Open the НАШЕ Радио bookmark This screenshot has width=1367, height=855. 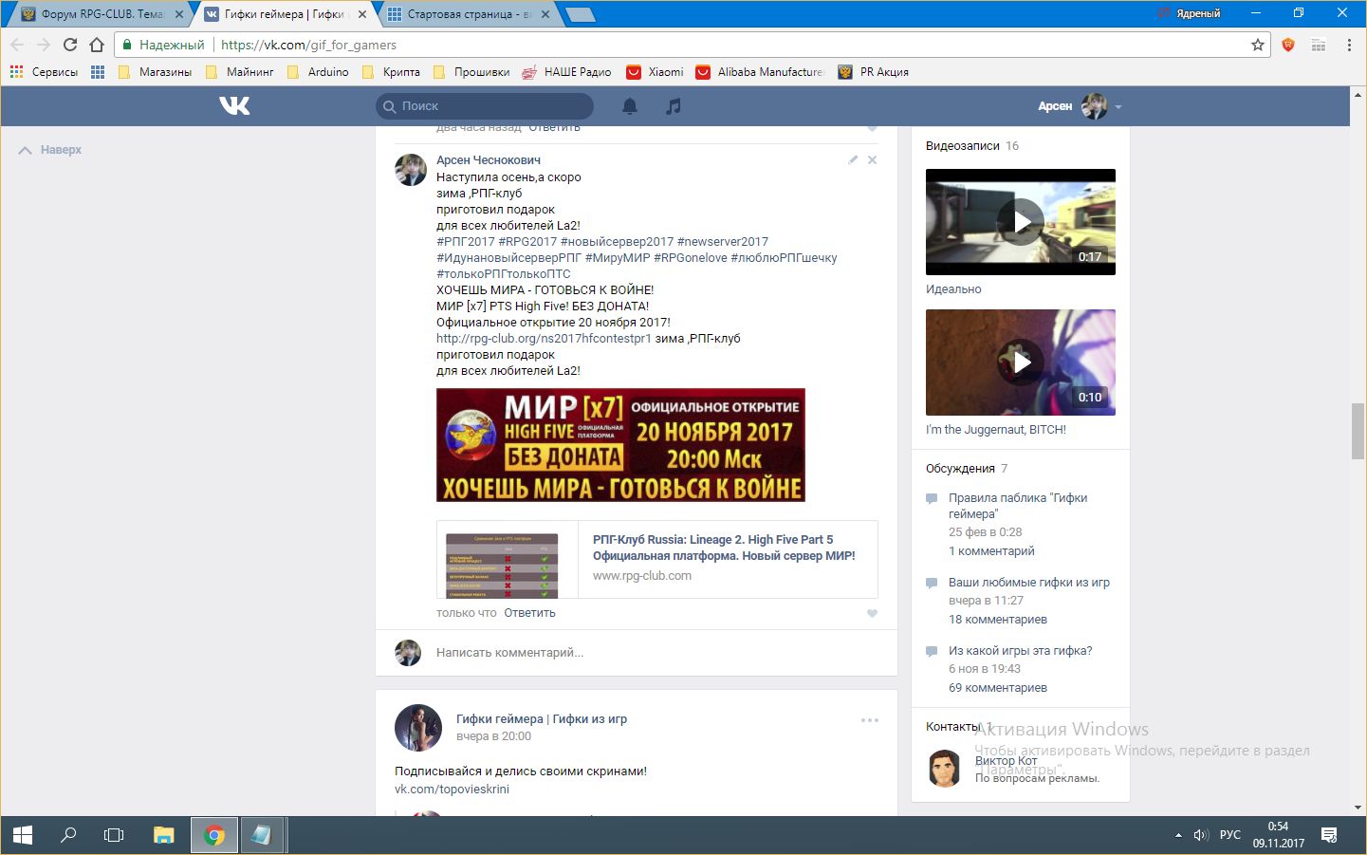[x=567, y=71]
